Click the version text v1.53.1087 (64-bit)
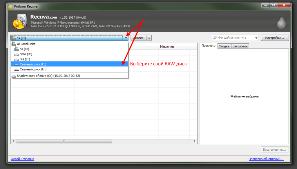This screenshot has width=297, height=169. 73,17
